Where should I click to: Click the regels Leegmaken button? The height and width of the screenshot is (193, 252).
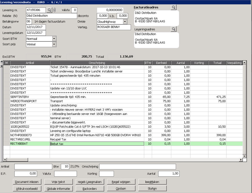coord(90,182)
